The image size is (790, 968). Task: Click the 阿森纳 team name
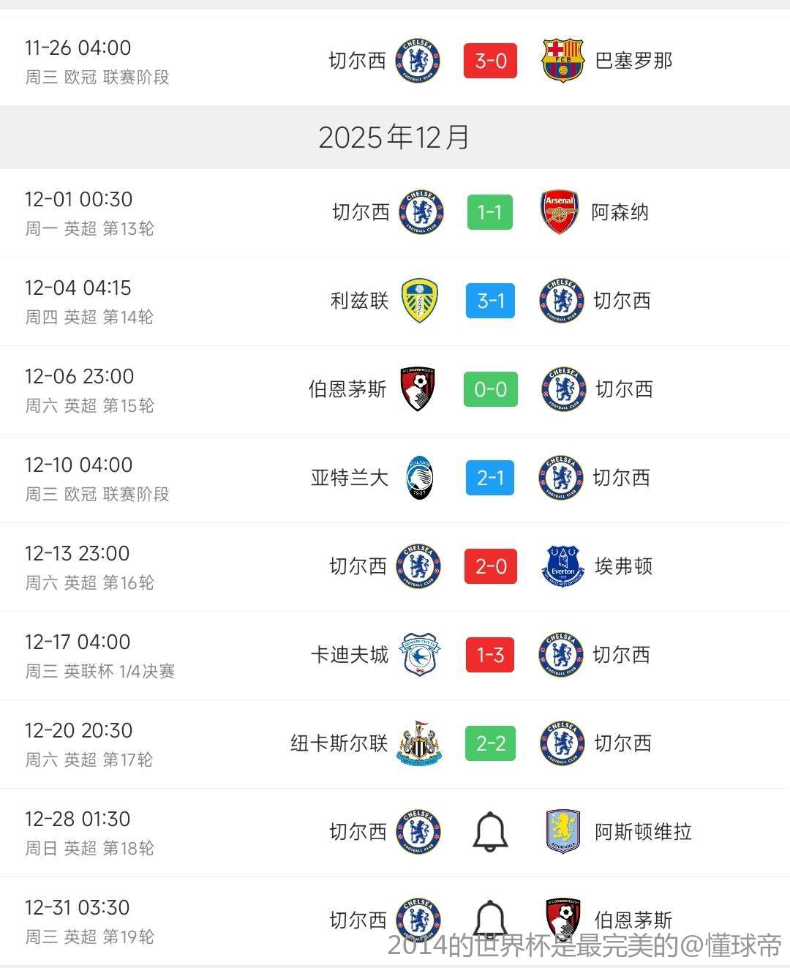point(620,212)
